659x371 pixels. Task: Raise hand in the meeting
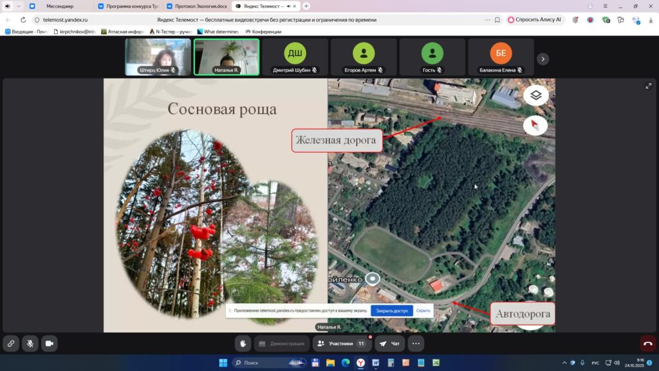(x=243, y=344)
